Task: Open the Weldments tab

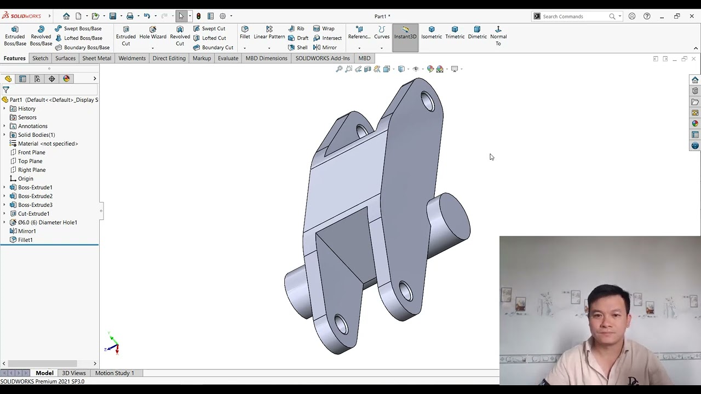Action: tap(132, 58)
